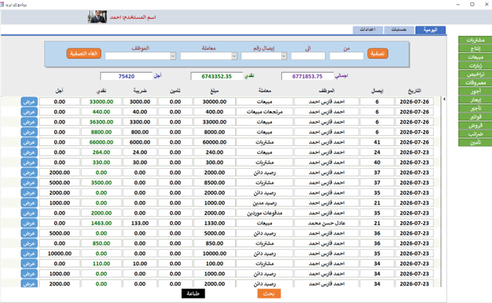The image size is (492, 303).
Task: Open the قروض sidebar section
Action: point(475,126)
